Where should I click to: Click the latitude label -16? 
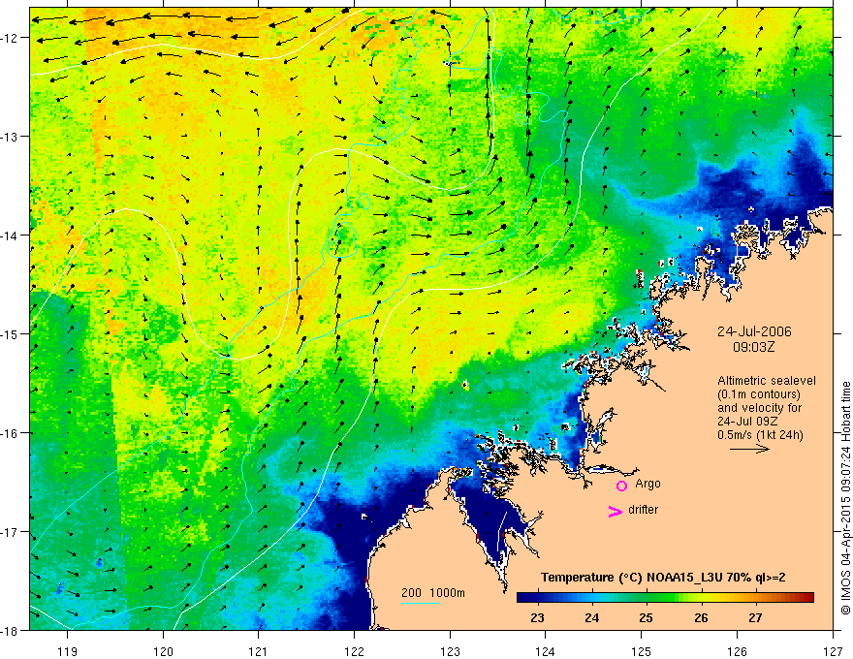coord(10,433)
